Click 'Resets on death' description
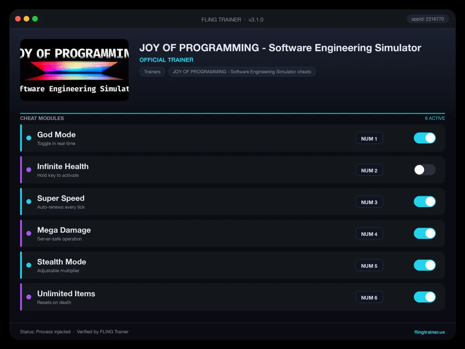This screenshot has width=465, height=349. click(x=54, y=302)
